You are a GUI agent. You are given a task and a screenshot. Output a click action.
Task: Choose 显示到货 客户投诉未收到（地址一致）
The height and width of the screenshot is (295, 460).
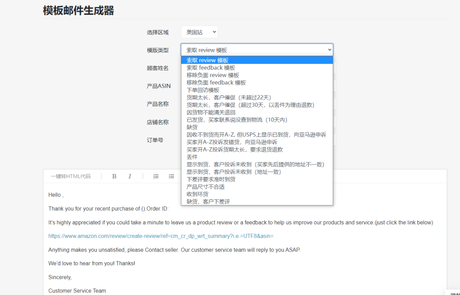click(257, 172)
